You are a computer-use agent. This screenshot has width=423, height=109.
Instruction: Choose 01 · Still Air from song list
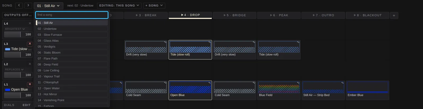click(x=72, y=23)
